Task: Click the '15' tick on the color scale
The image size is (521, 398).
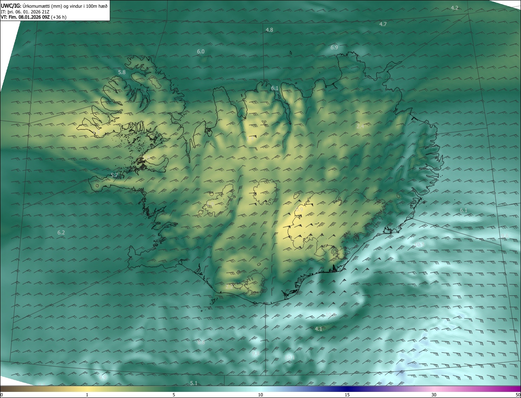Action: coord(347,395)
